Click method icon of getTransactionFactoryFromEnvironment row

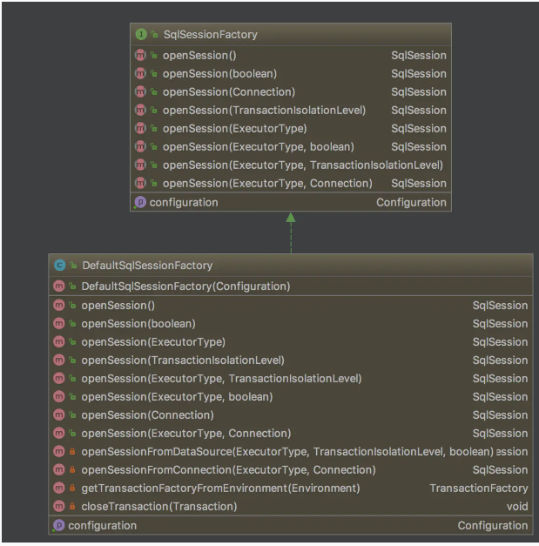(59, 489)
